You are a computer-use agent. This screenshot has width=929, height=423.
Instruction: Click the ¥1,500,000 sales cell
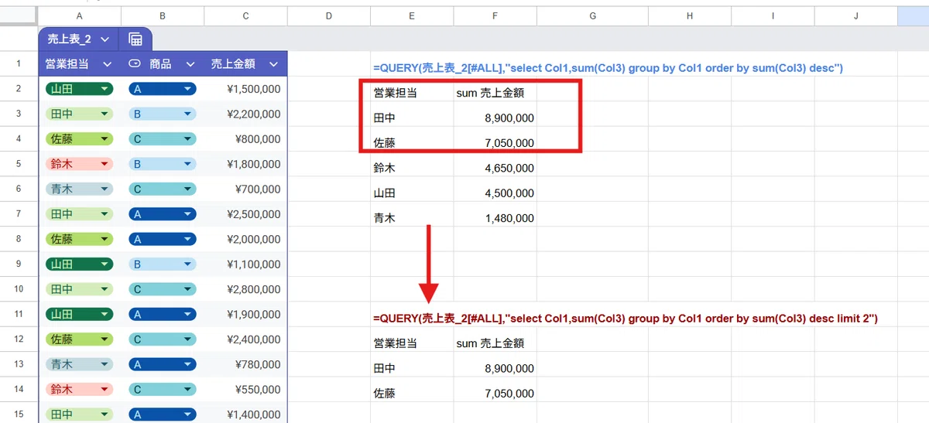click(245, 89)
